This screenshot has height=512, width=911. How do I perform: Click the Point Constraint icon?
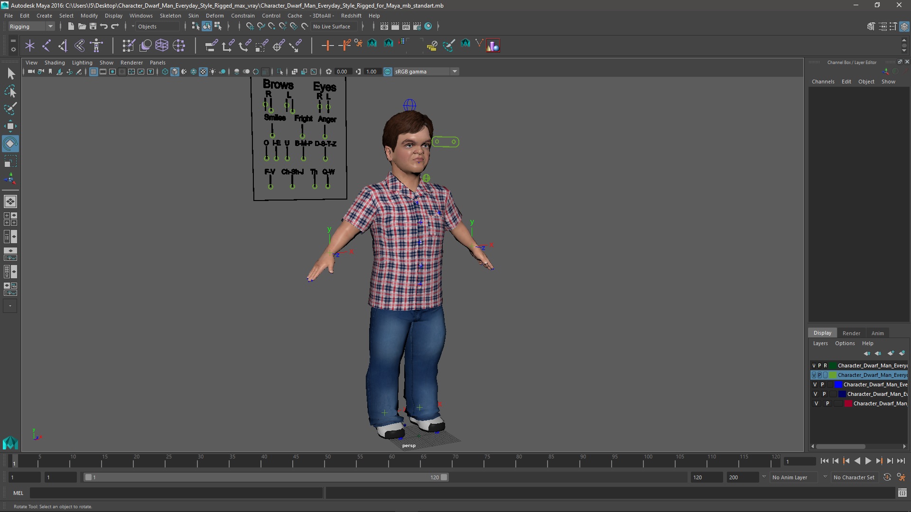click(228, 46)
